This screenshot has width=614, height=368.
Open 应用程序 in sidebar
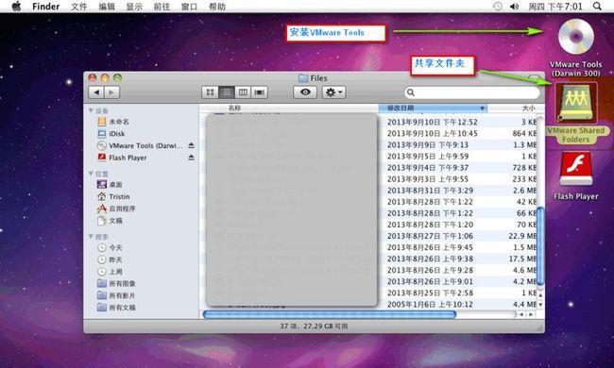(x=116, y=209)
